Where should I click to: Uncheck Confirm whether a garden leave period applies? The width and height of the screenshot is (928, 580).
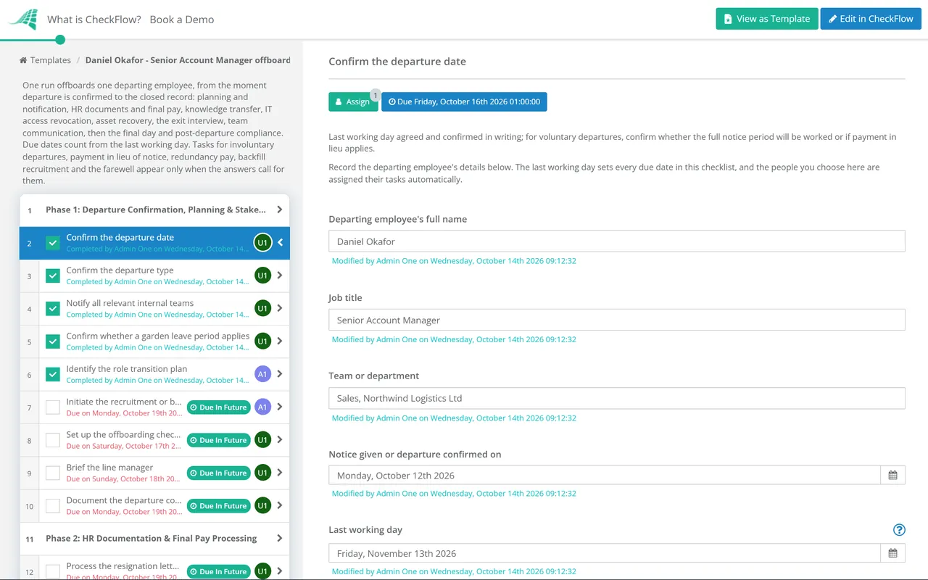(53, 341)
